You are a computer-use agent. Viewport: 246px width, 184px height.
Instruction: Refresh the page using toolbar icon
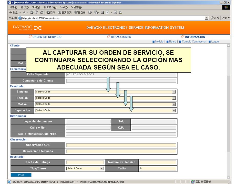tap(37, 12)
